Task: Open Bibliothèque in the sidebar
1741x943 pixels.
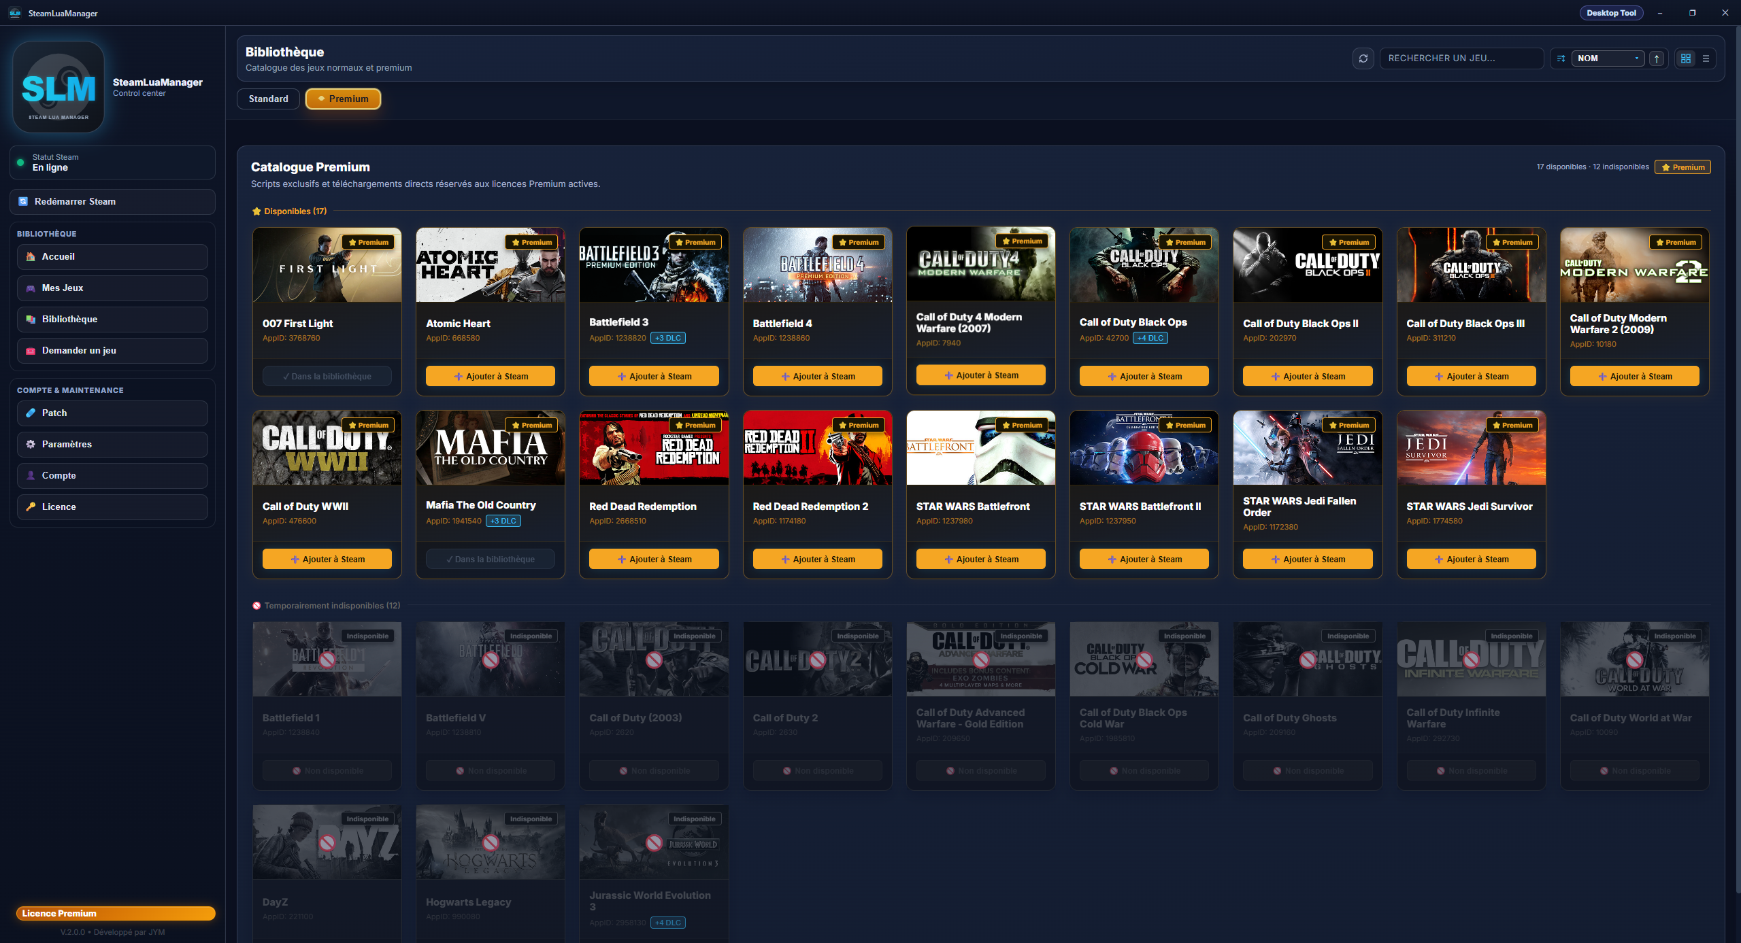Action: coord(112,320)
